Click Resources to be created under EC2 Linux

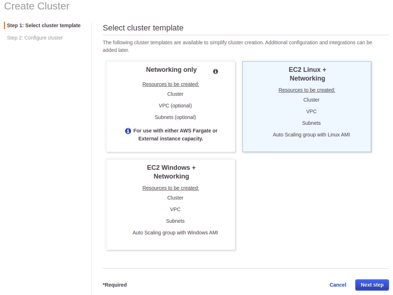pyautogui.click(x=307, y=90)
